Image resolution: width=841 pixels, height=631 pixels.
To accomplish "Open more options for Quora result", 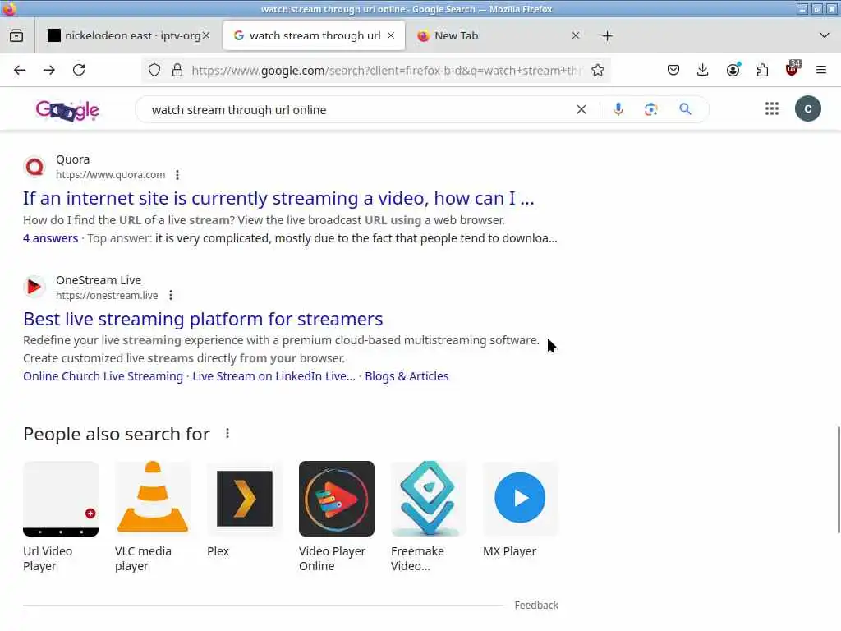I will pyautogui.click(x=177, y=175).
